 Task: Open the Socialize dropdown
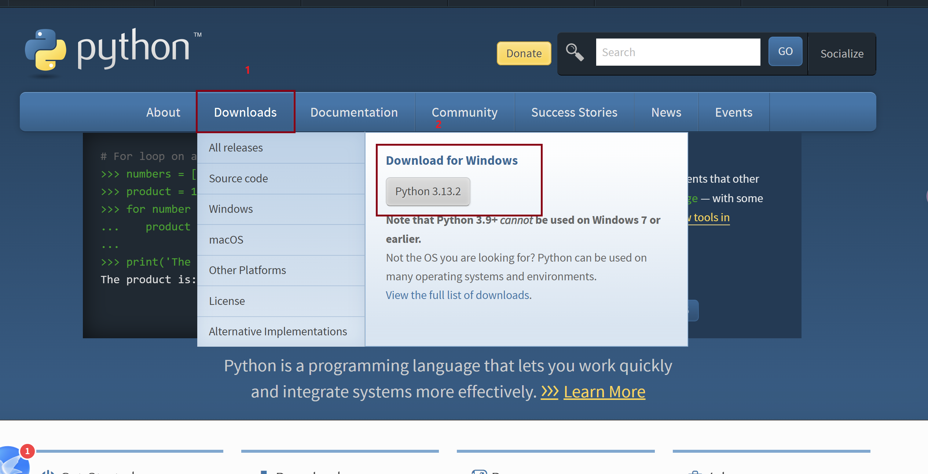pos(842,54)
